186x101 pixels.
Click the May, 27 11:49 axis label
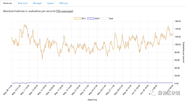(110, 90)
